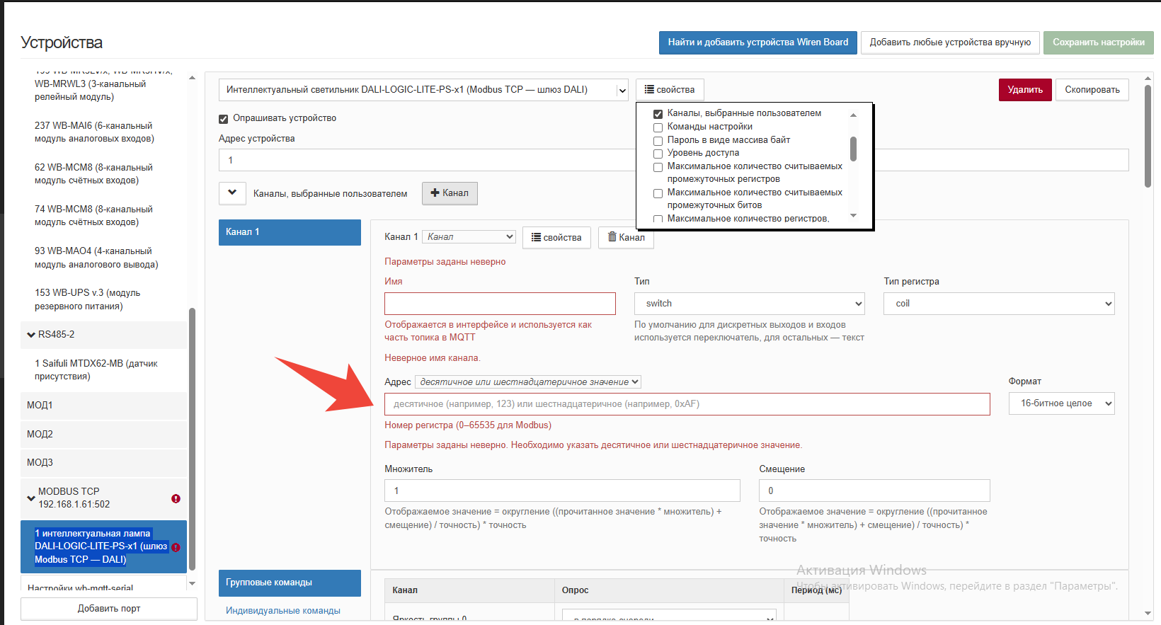Image resolution: width=1161 pixels, height=625 pixels.
Task: Click the plus icon 'Канал' add button
Action: pos(450,193)
